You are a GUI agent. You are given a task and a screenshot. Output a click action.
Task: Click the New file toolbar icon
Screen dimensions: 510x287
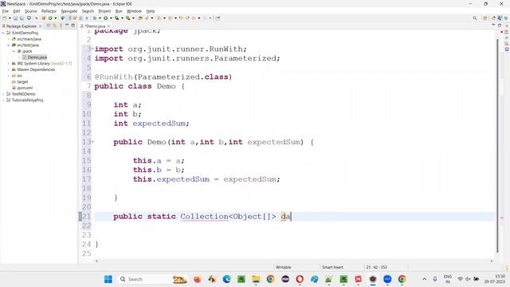tap(4, 18)
